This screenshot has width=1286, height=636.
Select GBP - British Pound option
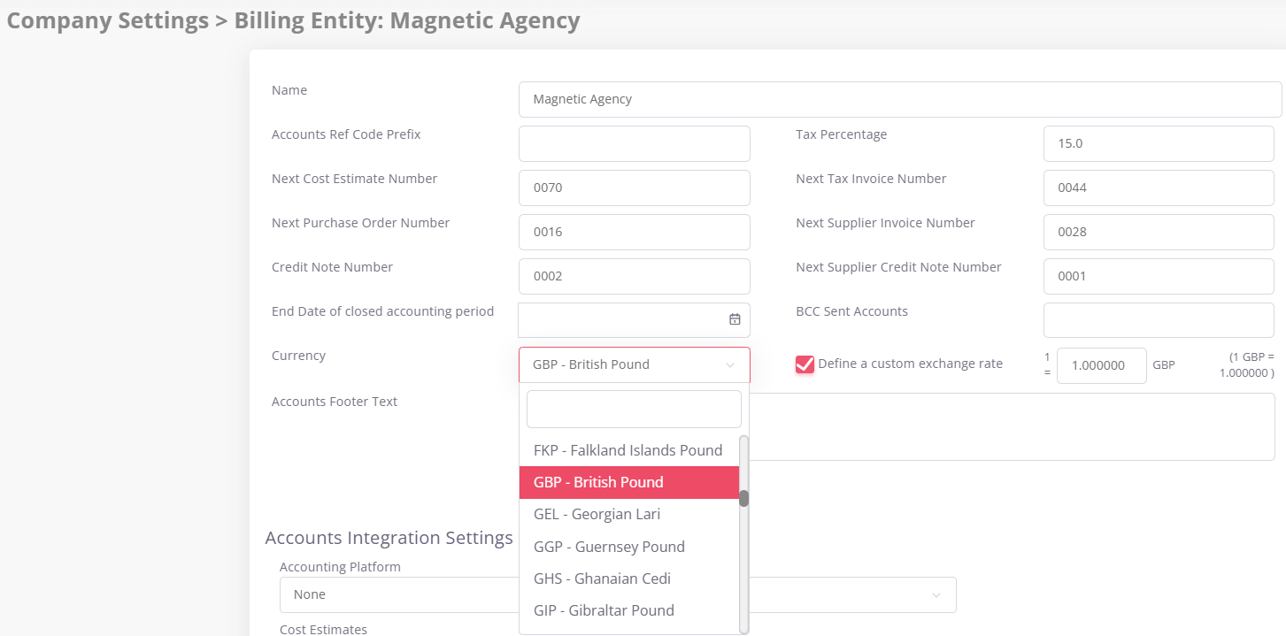click(628, 482)
